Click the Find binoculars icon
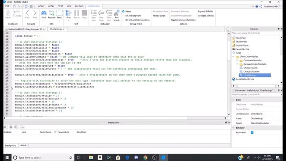286x161 pixels. [44, 13]
